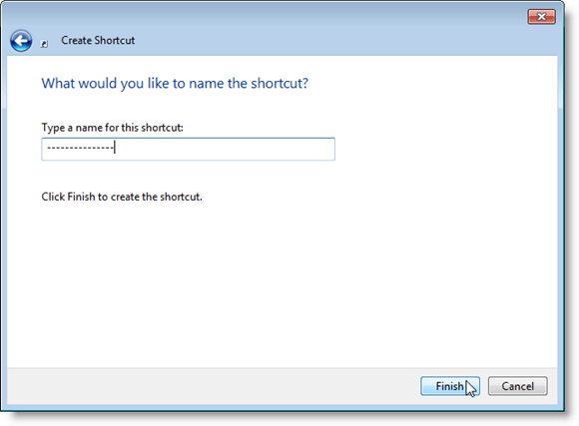Click the Finish button

(450, 386)
